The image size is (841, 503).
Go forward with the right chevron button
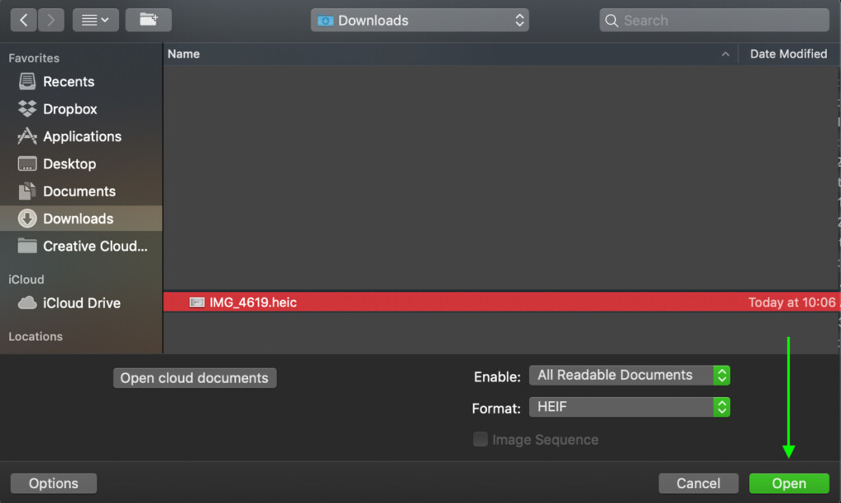(x=51, y=21)
